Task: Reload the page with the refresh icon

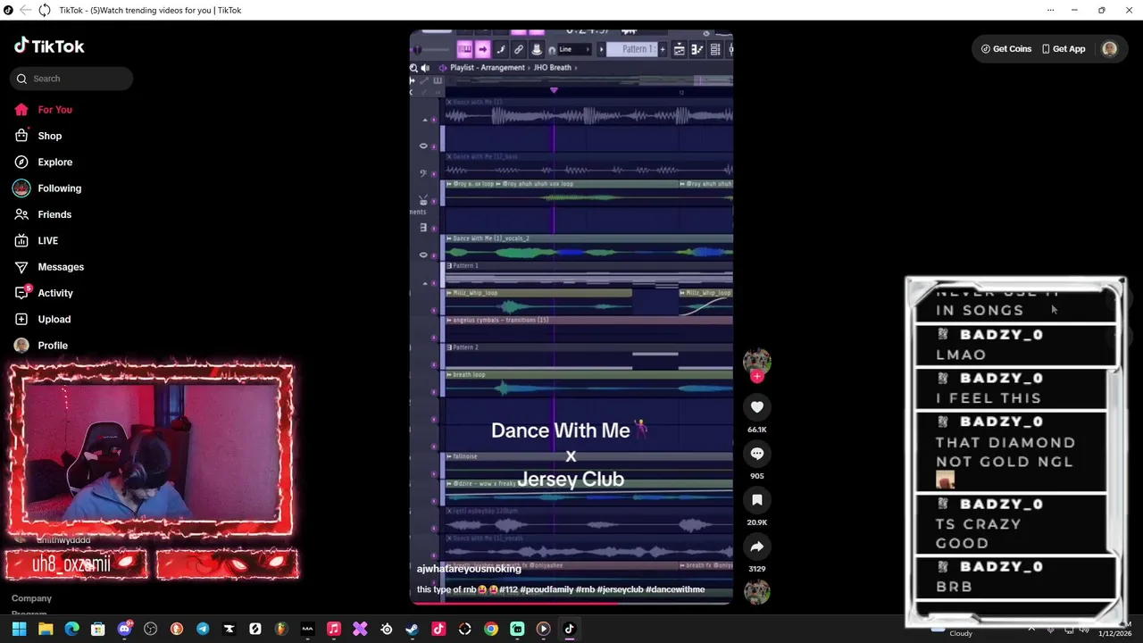Action: 44,10
